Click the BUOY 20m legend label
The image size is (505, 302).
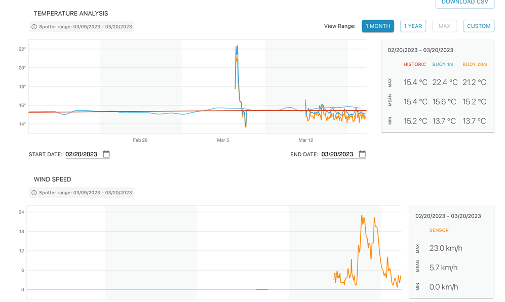(475, 64)
